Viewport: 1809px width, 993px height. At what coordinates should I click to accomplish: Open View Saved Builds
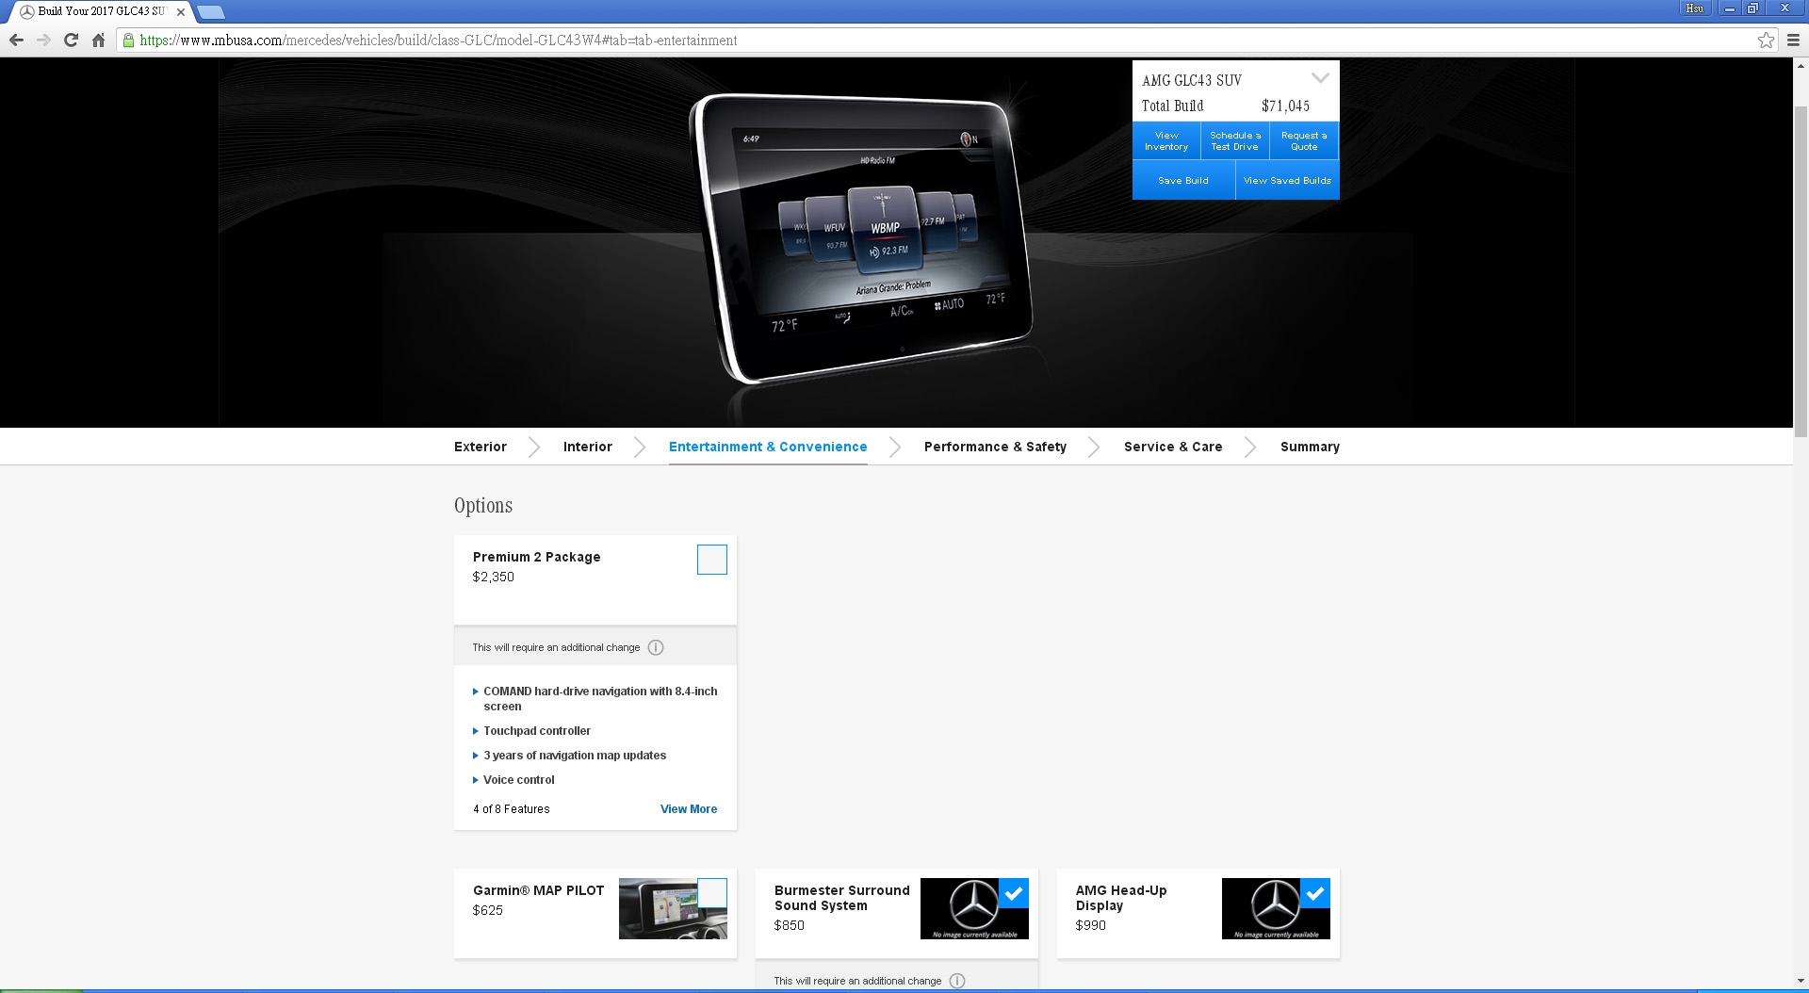point(1288,180)
